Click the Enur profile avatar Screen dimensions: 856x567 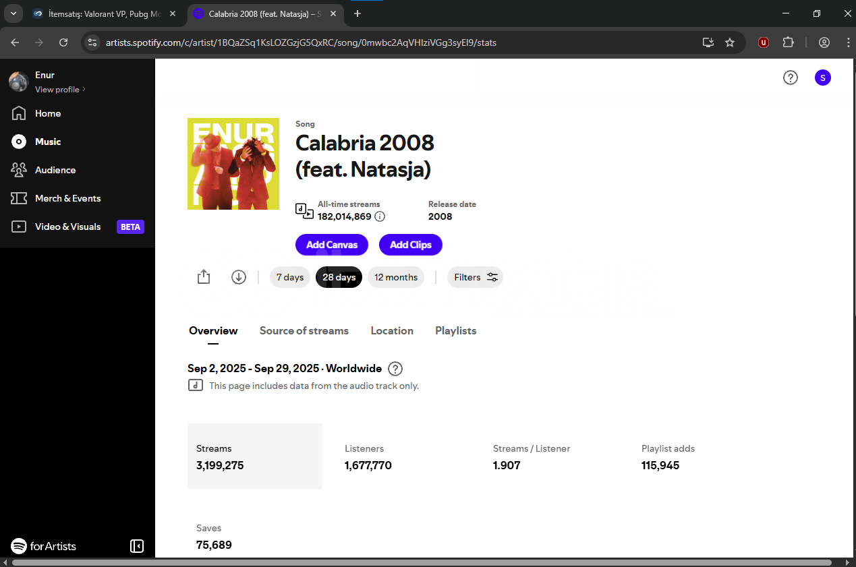coord(18,82)
